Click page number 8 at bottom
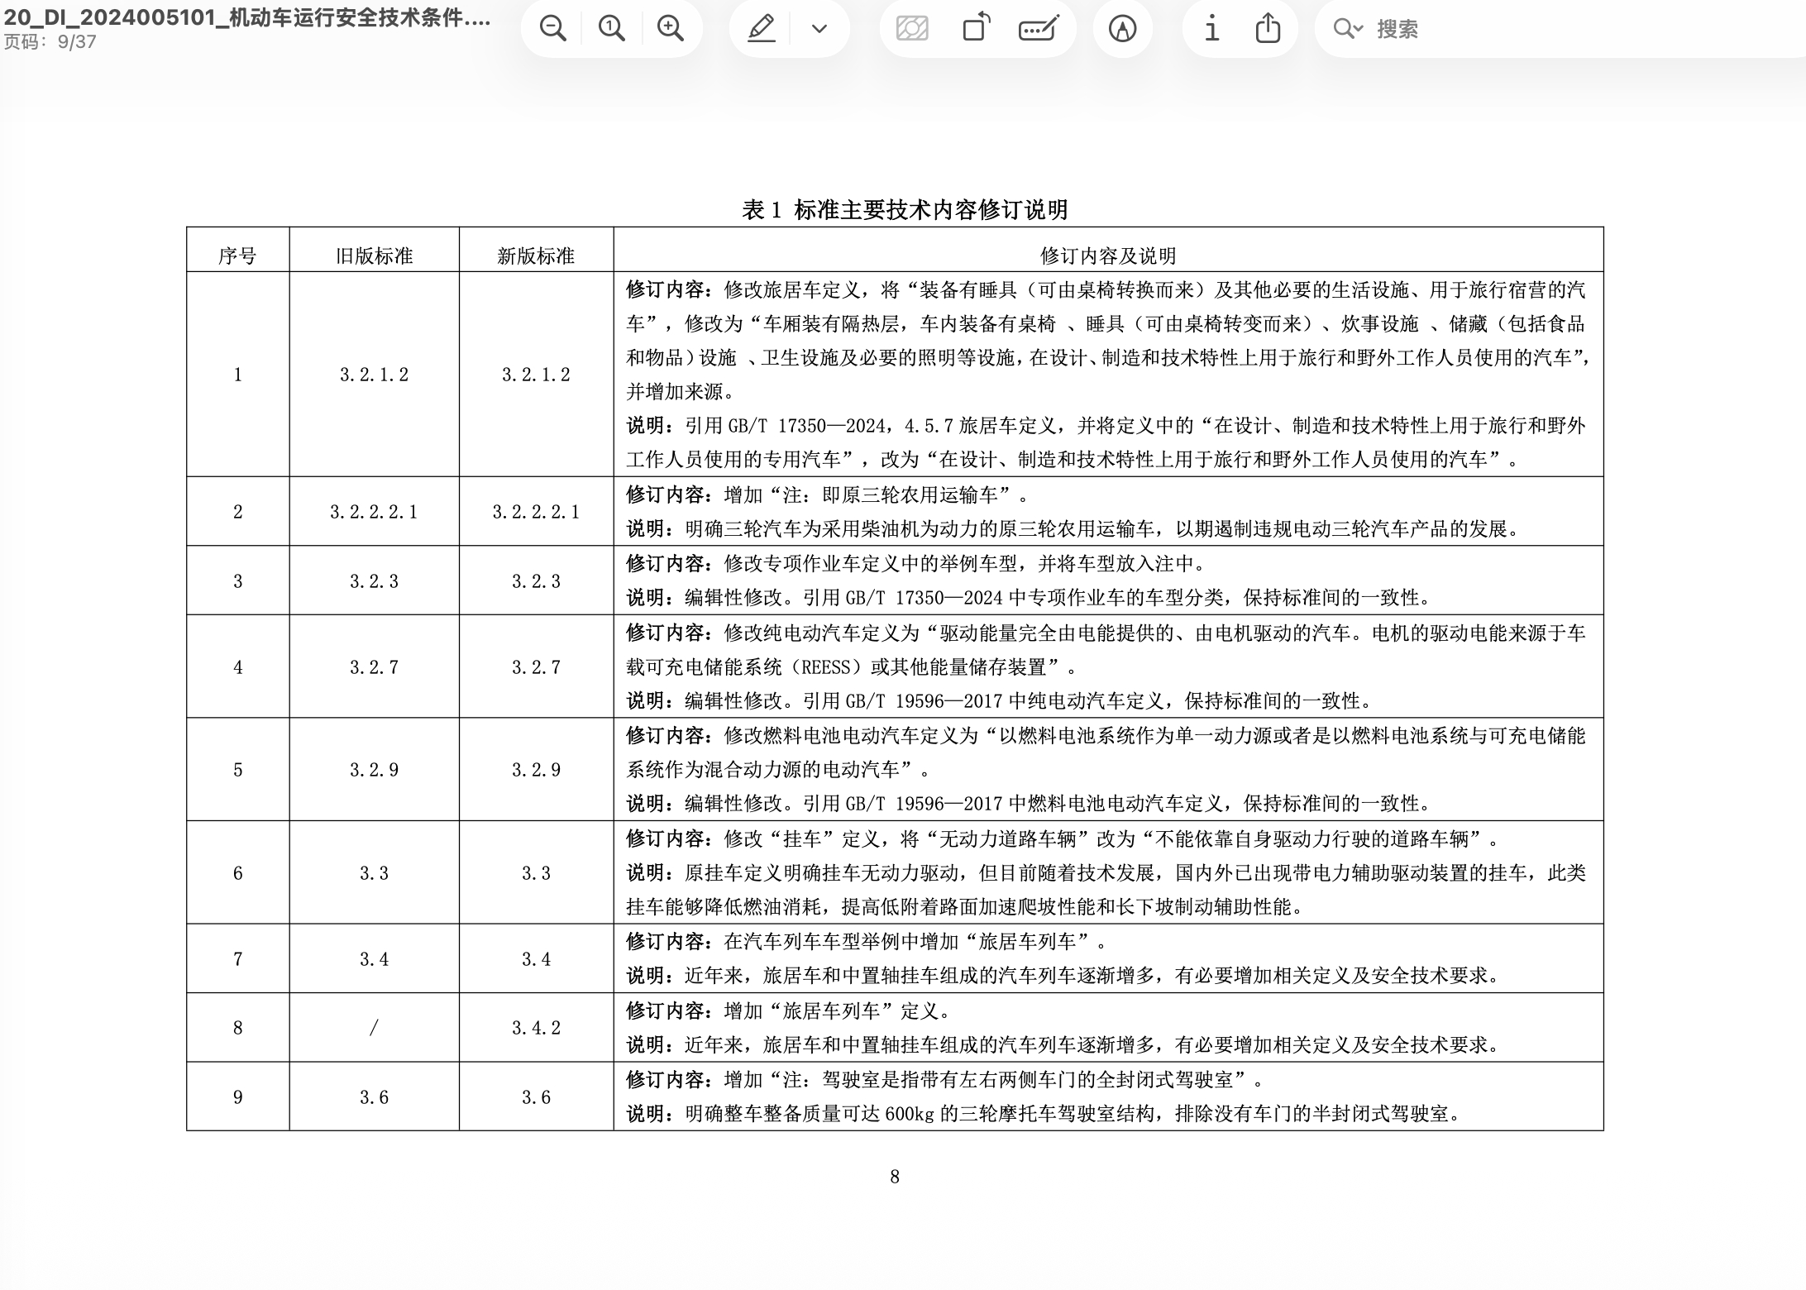Viewport: 1806px width, 1290px height. [894, 1177]
